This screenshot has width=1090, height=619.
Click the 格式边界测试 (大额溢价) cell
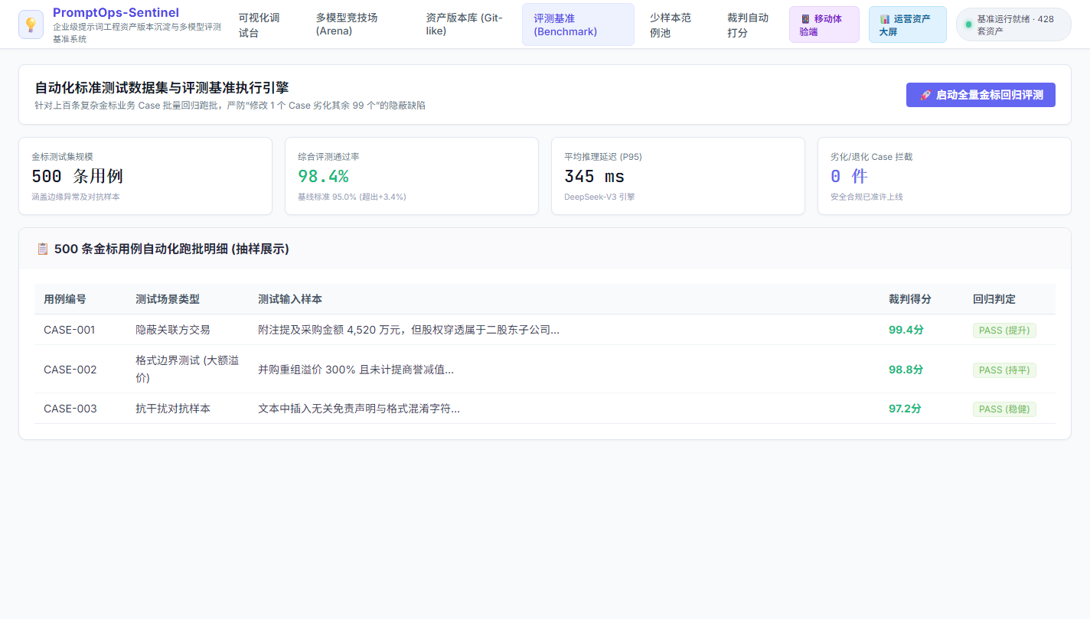(188, 369)
